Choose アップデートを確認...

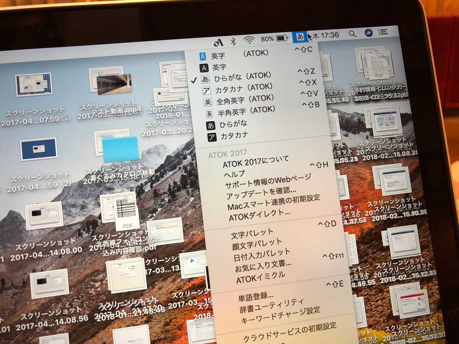click(x=261, y=193)
